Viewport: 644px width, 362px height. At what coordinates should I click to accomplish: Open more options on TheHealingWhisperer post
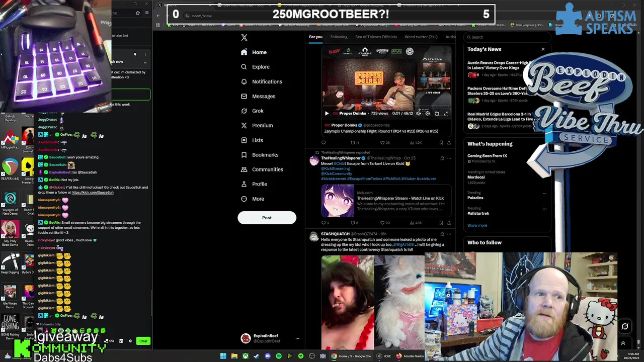[449, 158]
